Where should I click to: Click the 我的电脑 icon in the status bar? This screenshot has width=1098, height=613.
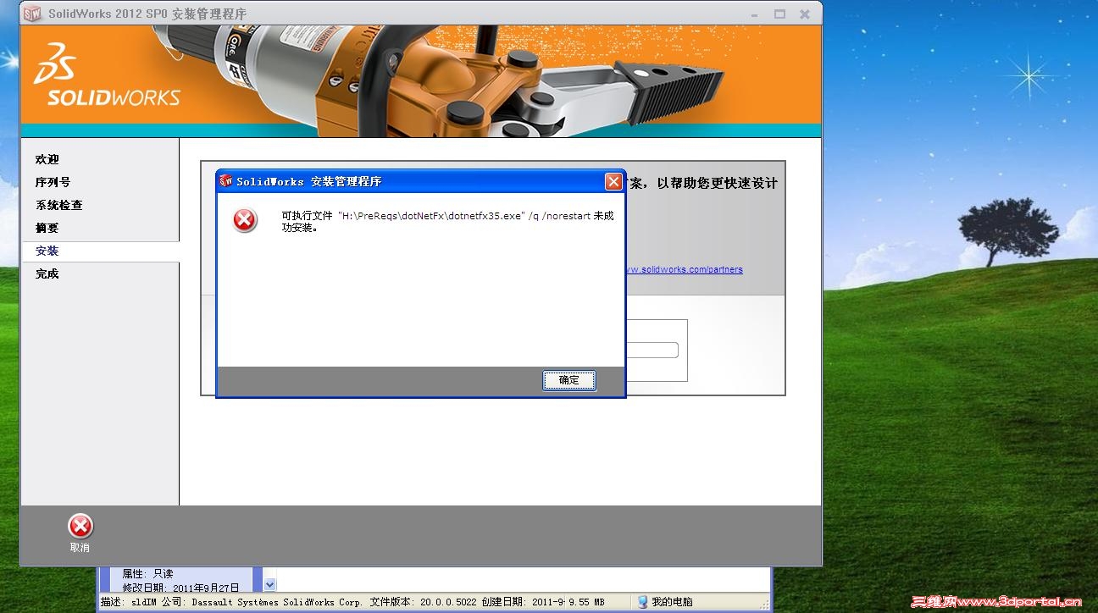click(642, 602)
